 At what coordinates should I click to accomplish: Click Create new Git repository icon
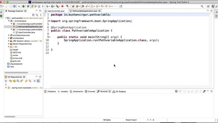[21, 81]
